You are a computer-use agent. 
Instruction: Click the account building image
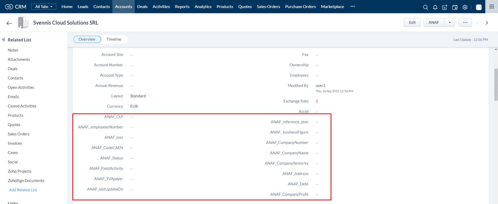pos(23,22)
